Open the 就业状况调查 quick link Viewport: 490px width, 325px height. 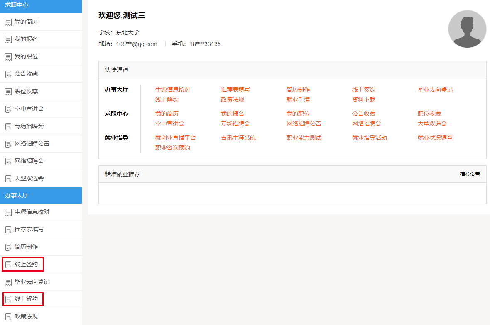(x=435, y=138)
